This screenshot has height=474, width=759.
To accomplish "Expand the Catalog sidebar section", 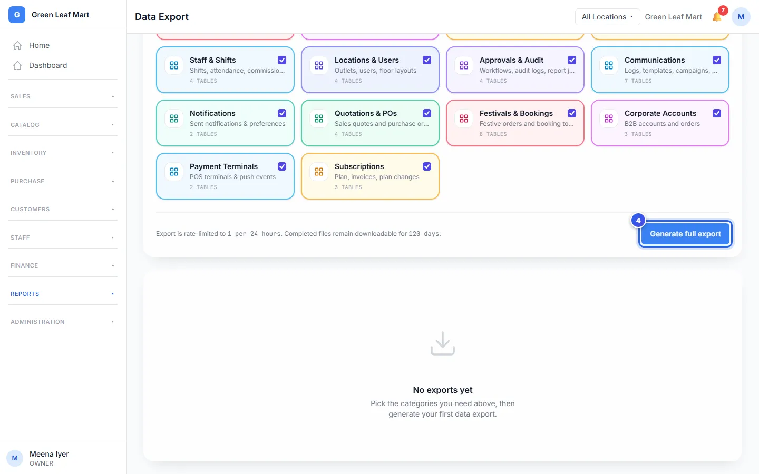I will click(63, 125).
